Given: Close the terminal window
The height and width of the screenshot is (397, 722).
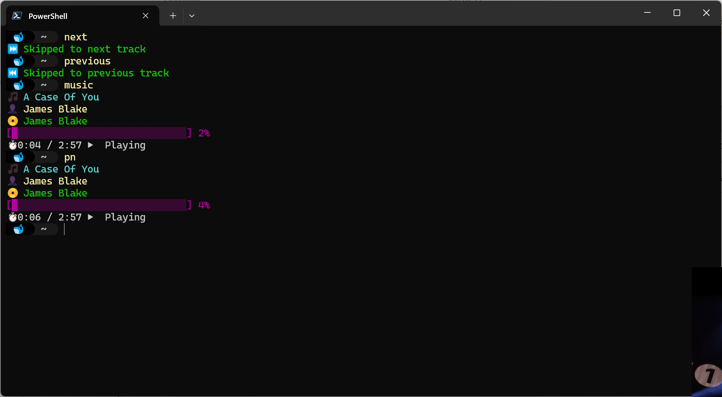Looking at the screenshot, I should [706, 13].
